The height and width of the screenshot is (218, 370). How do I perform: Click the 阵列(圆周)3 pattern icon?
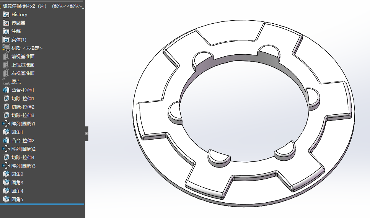tap(6, 166)
